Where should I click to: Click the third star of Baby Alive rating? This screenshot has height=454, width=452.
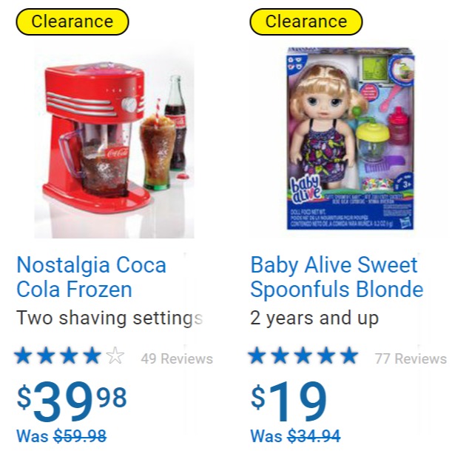click(303, 355)
